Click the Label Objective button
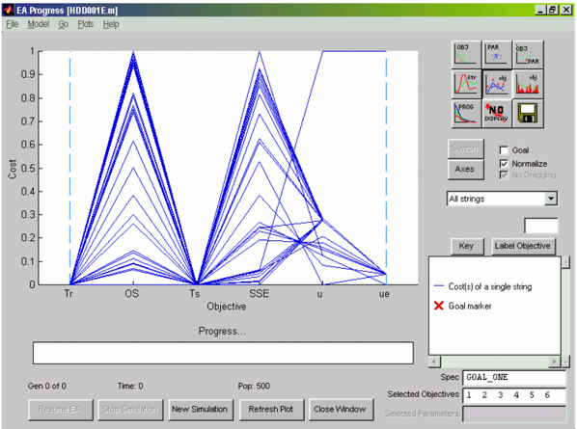Screen dimensions: 577x429 pyautogui.click(x=523, y=246)
